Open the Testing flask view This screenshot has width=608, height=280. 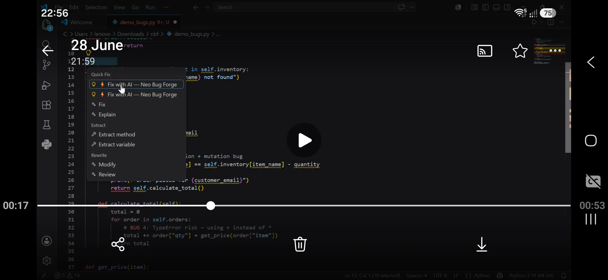tap(47, 125)
